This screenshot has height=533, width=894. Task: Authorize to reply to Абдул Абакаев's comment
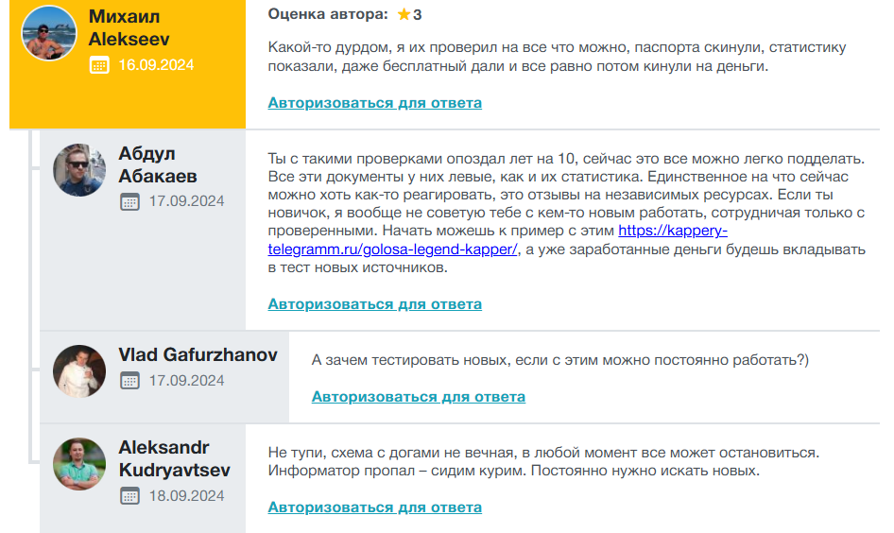374,304
